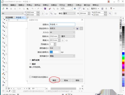Close the create new document dialog
Screen dimensions: 125x95
coord(82,20)
